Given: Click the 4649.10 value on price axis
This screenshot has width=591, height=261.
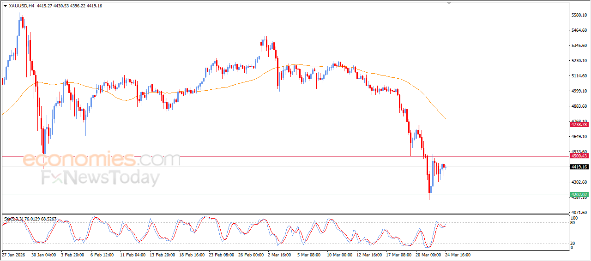Looking at the screenshot, I should tap(579, 137).
